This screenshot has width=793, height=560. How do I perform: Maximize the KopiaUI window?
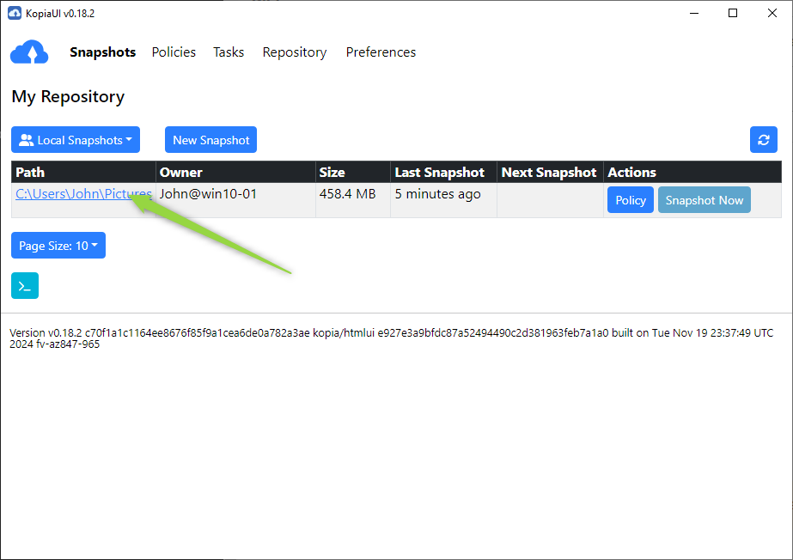pyautogui.click(x=732, y=13)
